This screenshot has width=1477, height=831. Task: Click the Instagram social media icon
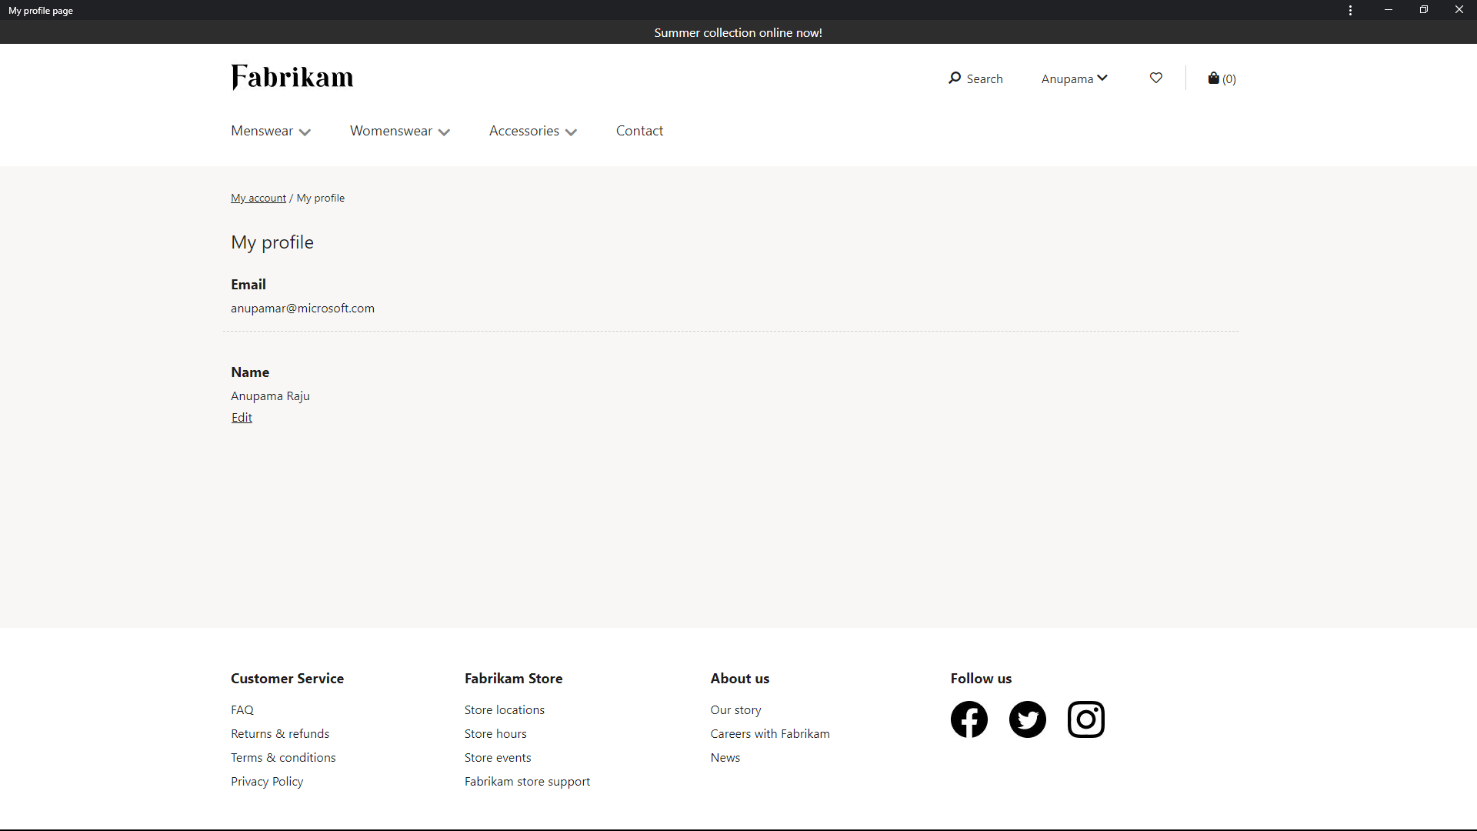1085,719
